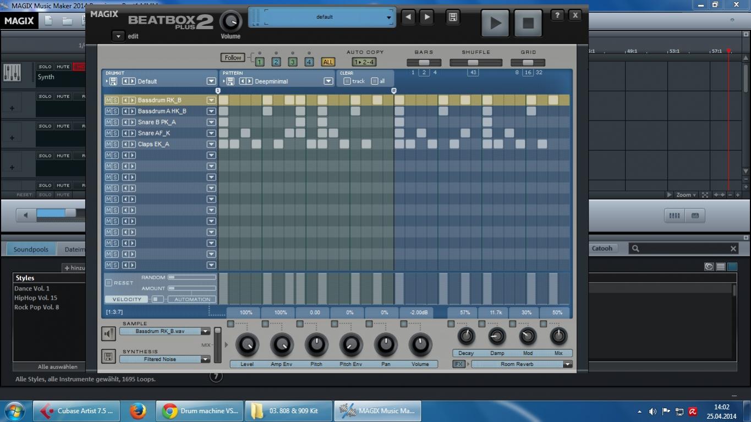
Task: Choose previous sound for Snare B PK_A
Action: [x=125, y=122]
